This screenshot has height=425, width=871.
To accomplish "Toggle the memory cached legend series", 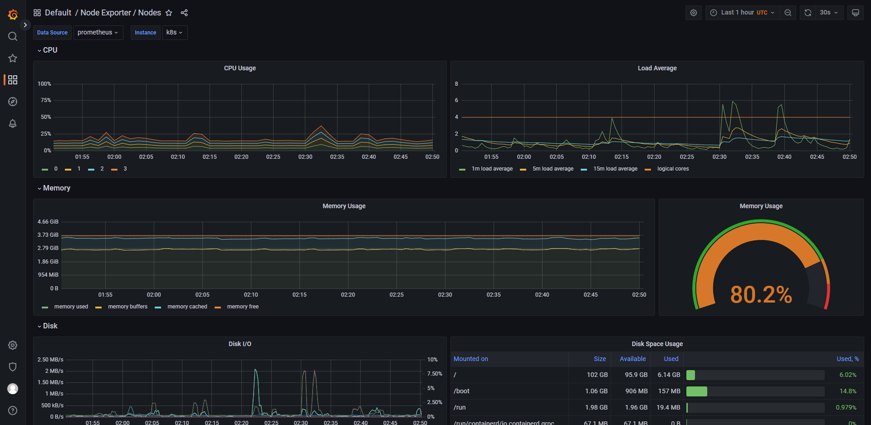I will pyautogui.click(x=187, y=307).
